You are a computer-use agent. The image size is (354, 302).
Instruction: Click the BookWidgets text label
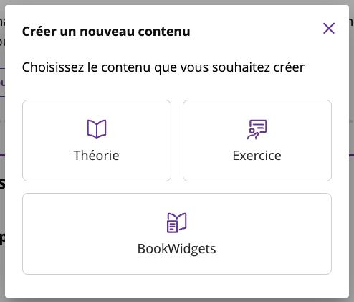pos(177,249)
